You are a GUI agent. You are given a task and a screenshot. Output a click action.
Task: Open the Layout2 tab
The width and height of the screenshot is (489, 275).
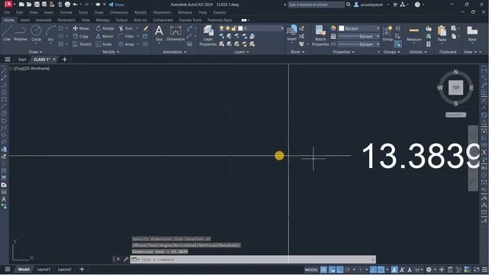[64, 270]
